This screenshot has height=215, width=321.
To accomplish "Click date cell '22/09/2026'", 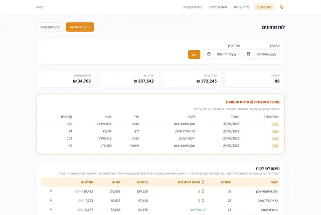I will click(231, 131).
